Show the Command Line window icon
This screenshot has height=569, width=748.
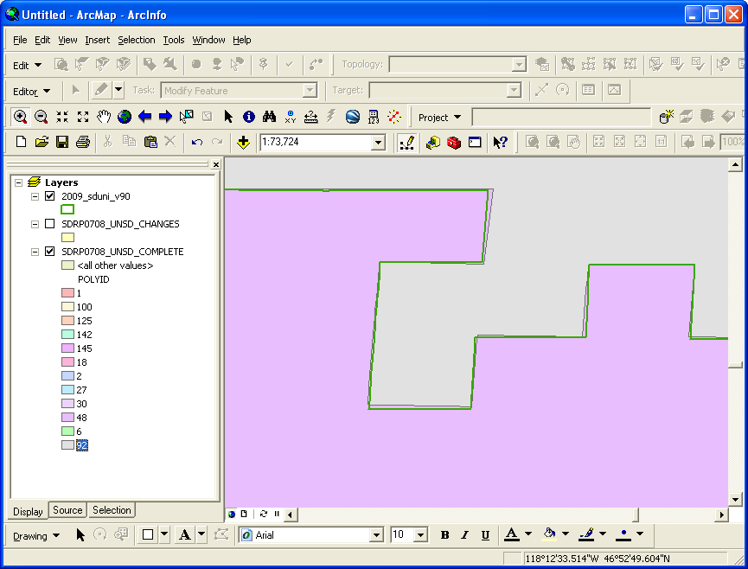click(475, 142)
